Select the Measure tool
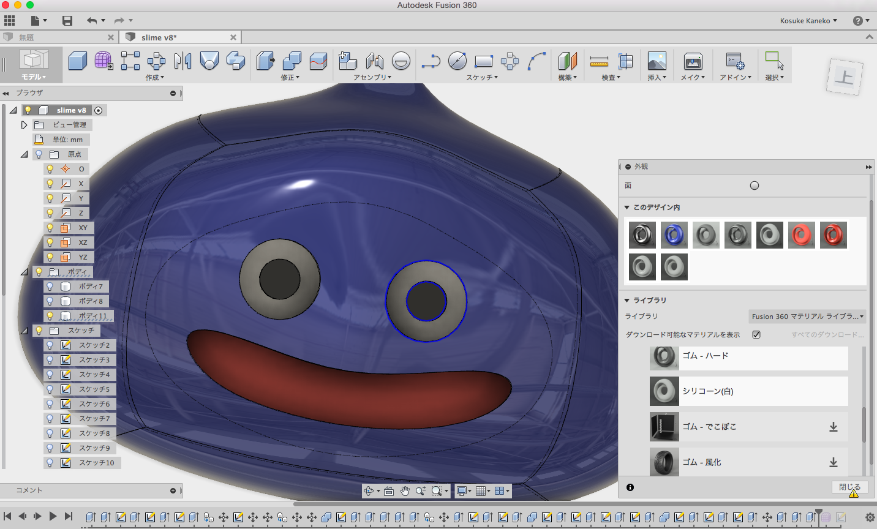 (x=599, y=61)
